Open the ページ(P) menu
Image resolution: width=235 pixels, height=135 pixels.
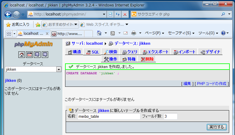pyautogui.click(x=154, y=33)
